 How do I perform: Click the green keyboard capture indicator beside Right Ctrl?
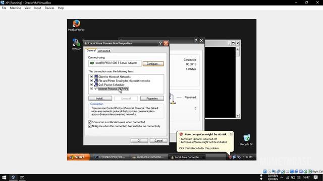click(310, 171)
